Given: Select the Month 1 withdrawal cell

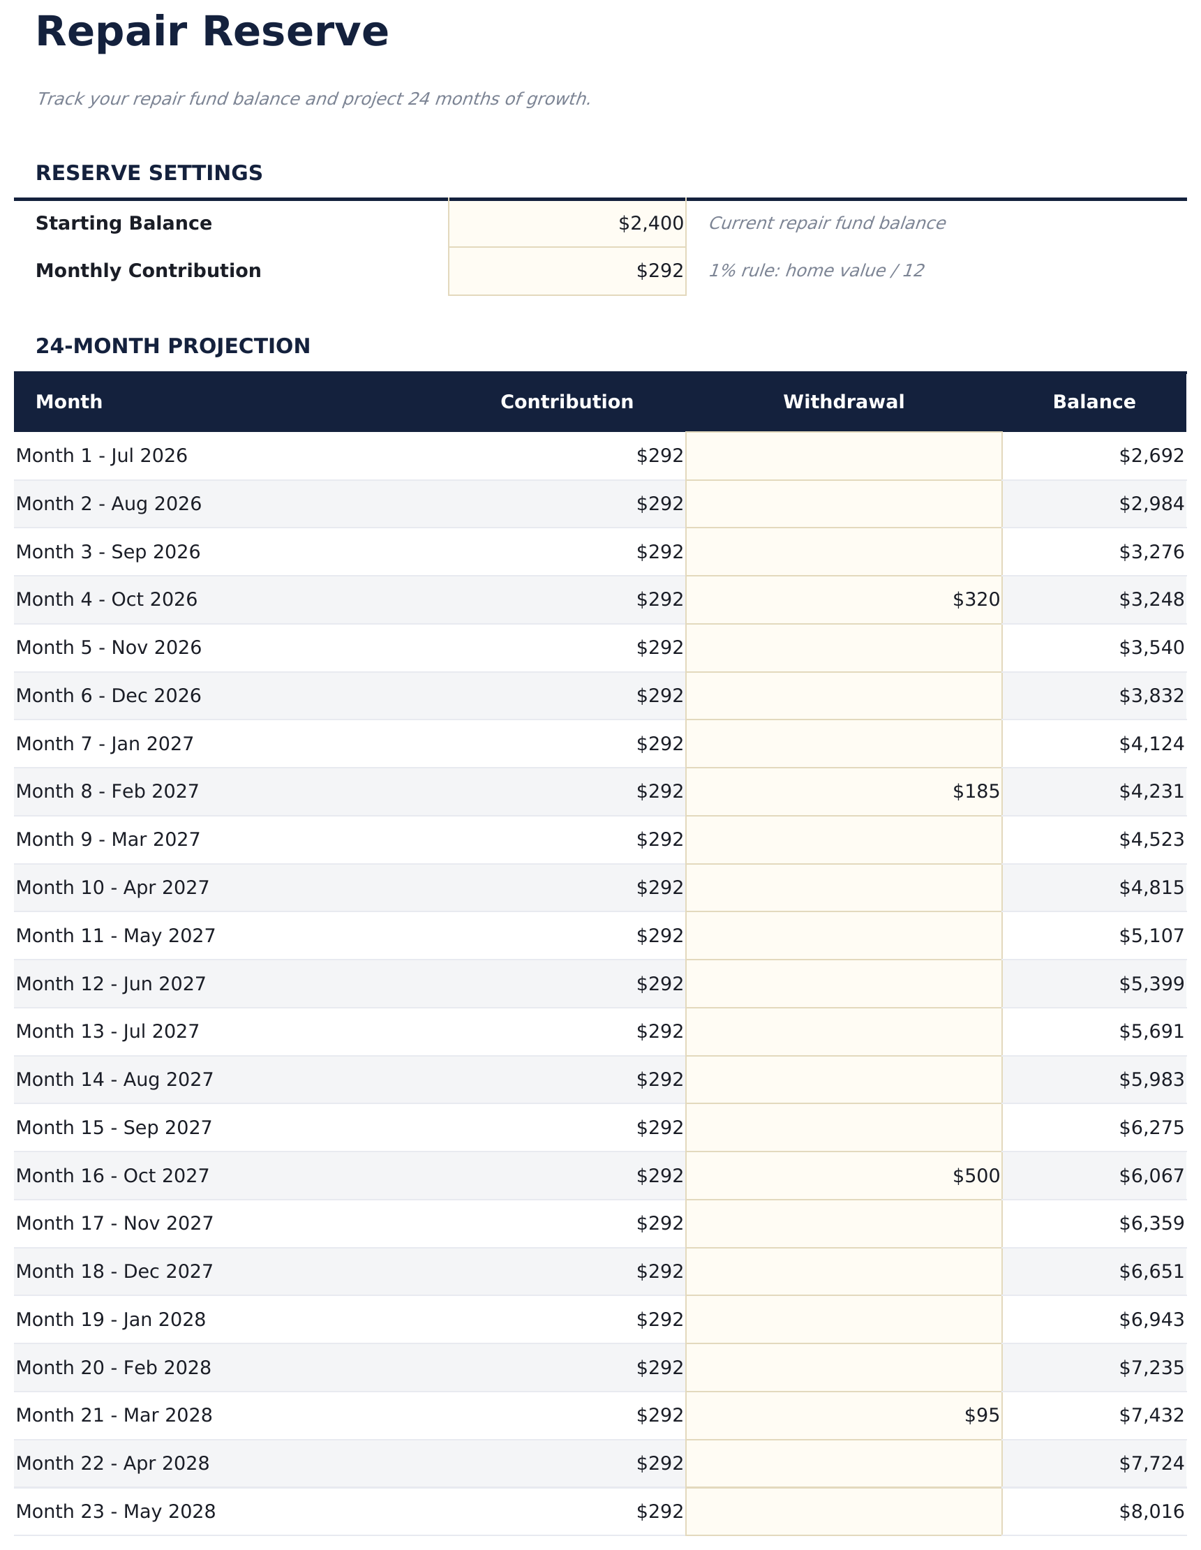Looking at the screenshot, I should [x=843, y=456].
